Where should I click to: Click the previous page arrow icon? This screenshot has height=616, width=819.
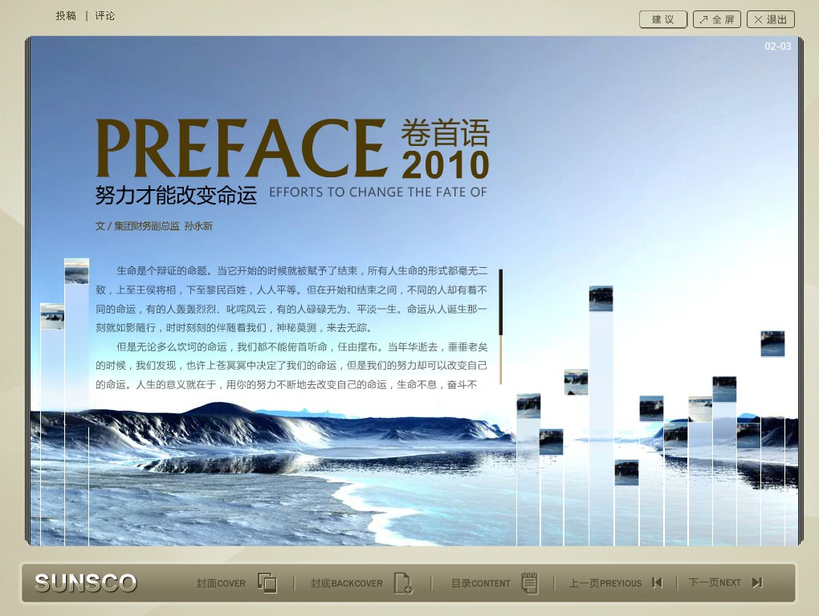[657, 582]
